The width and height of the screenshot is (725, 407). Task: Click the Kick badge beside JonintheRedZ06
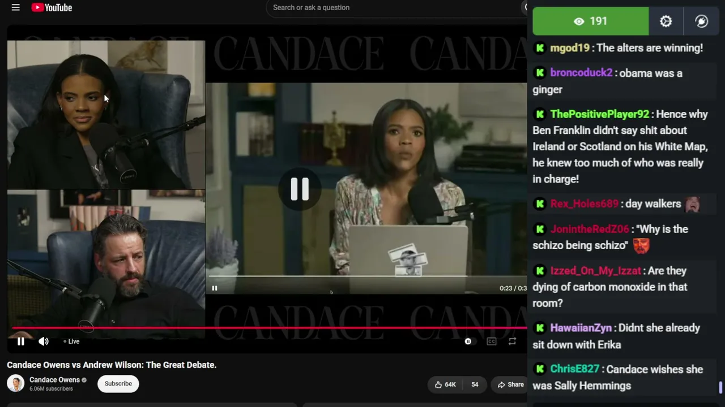tap(540, 229)
